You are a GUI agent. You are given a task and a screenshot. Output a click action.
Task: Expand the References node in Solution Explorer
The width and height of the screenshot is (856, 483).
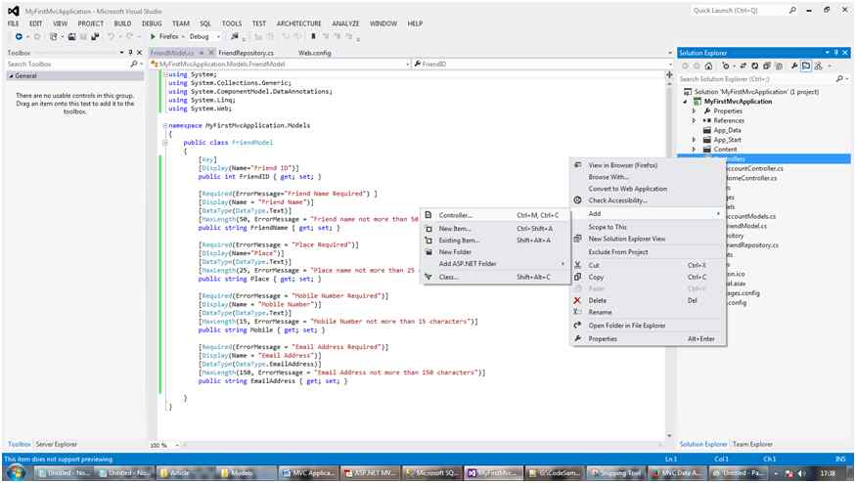694,120
